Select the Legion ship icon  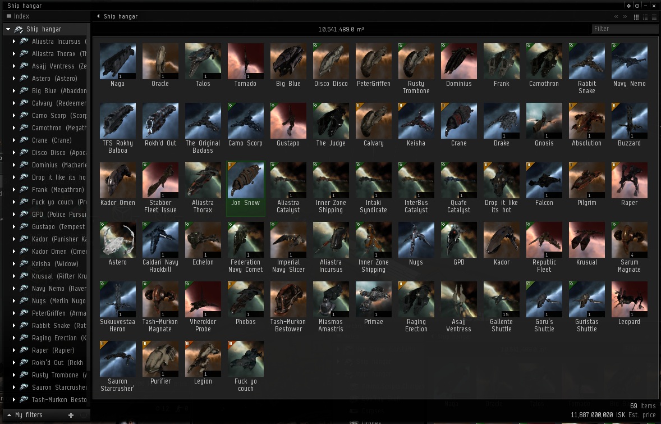(x=203, y=359)
